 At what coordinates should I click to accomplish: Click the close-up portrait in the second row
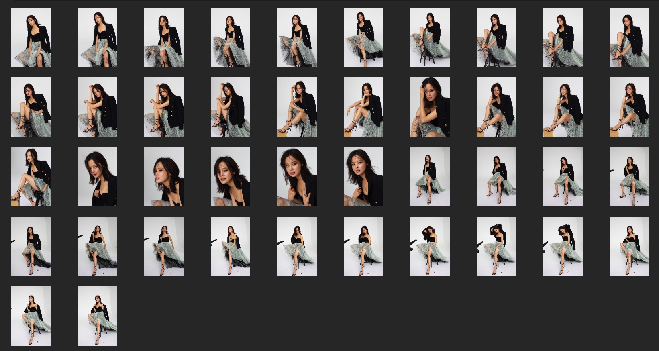tap(430, 107)
